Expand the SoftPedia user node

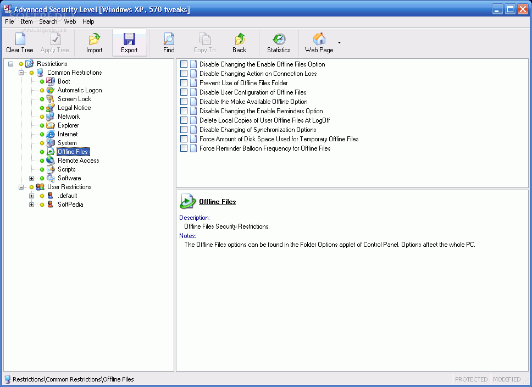31,204
